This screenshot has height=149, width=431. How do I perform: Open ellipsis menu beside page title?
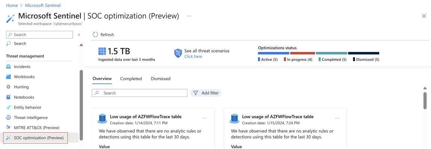pyautogui.click(x=189, y=16)
